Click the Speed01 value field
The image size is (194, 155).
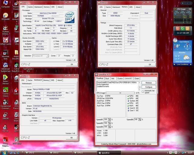coord(106,120)
